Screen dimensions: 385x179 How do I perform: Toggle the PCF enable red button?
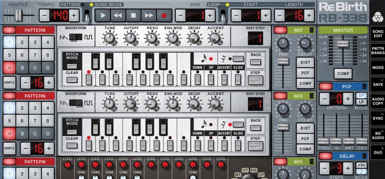[325, 86]
